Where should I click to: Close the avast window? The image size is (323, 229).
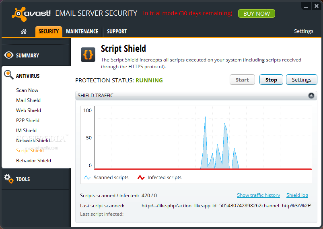(317, 6)
